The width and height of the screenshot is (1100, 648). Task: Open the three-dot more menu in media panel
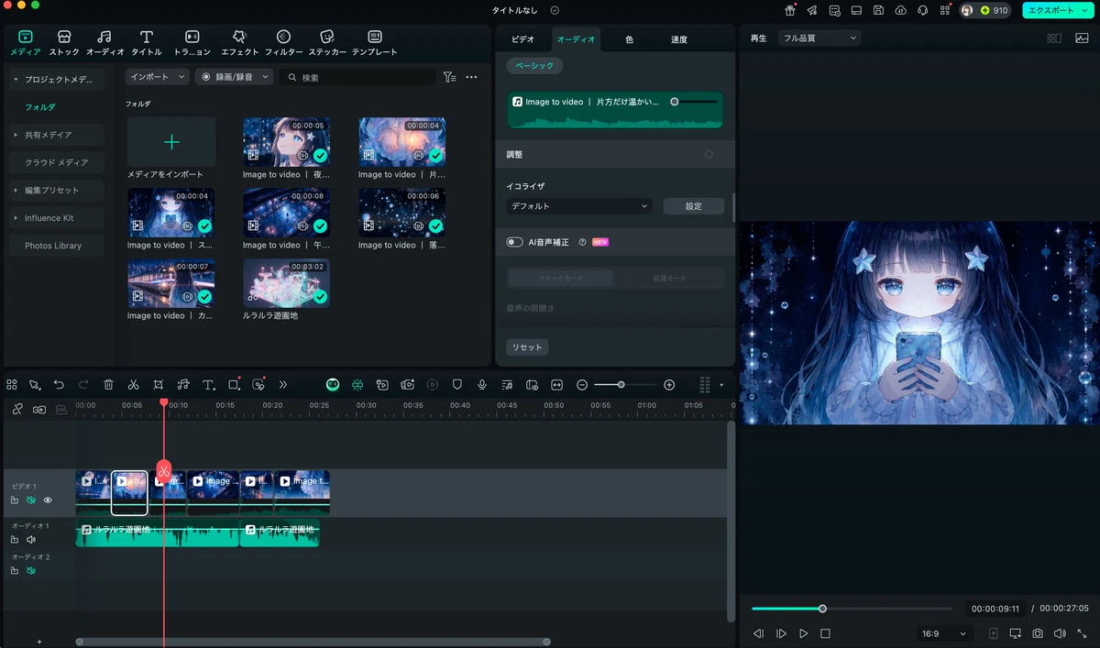[x=472, y=78]
